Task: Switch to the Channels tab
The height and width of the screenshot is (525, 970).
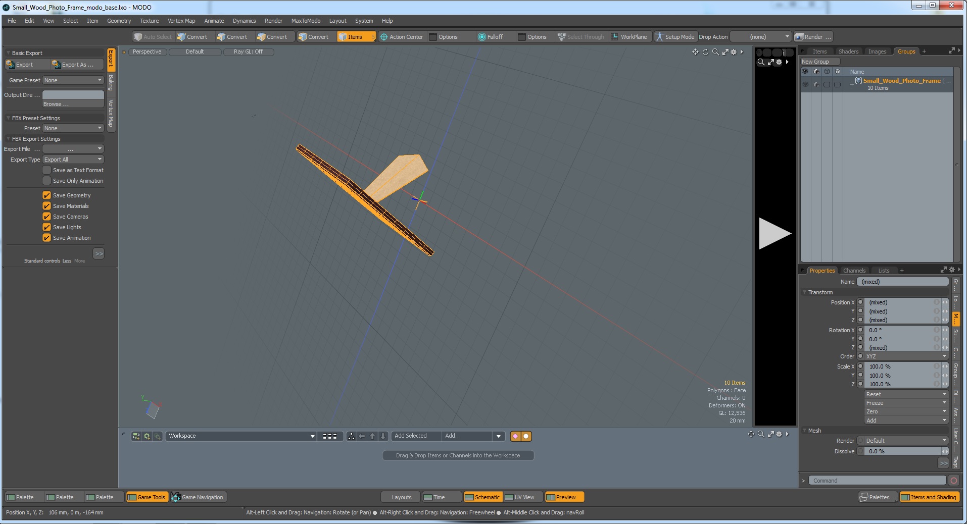Action: (854, 271)
